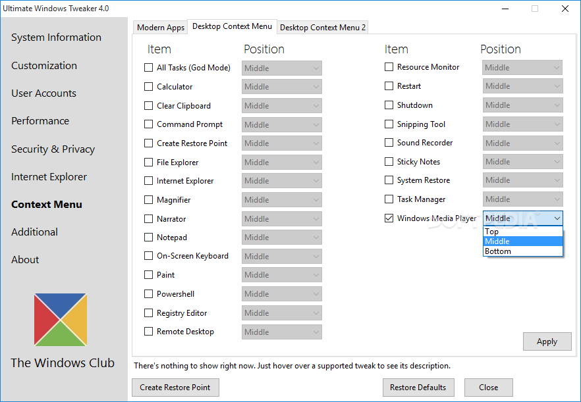Open the About section

[25, 260]
